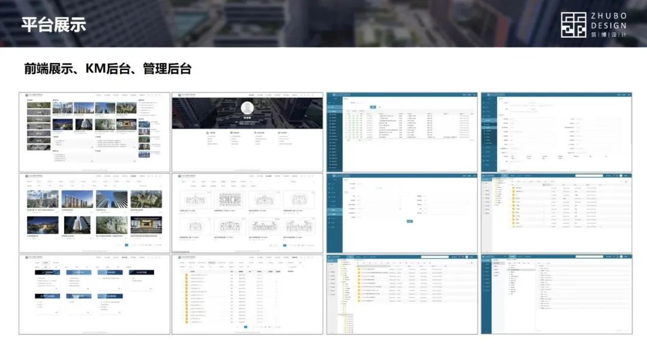Open the aerial city skyline photo in gallery
The image size is (647, 344).
click(x=43, y=199)
